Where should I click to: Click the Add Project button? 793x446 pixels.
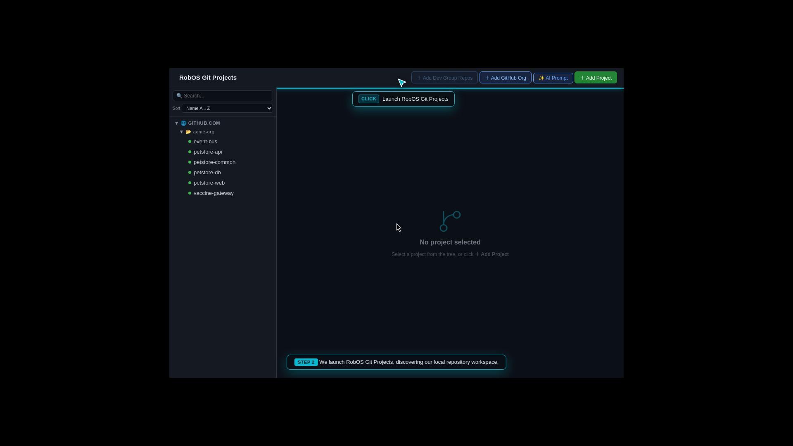coord(596,78)
